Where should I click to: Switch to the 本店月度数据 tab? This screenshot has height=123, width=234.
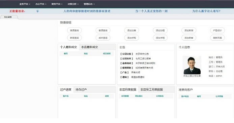(x=128, y=90)
